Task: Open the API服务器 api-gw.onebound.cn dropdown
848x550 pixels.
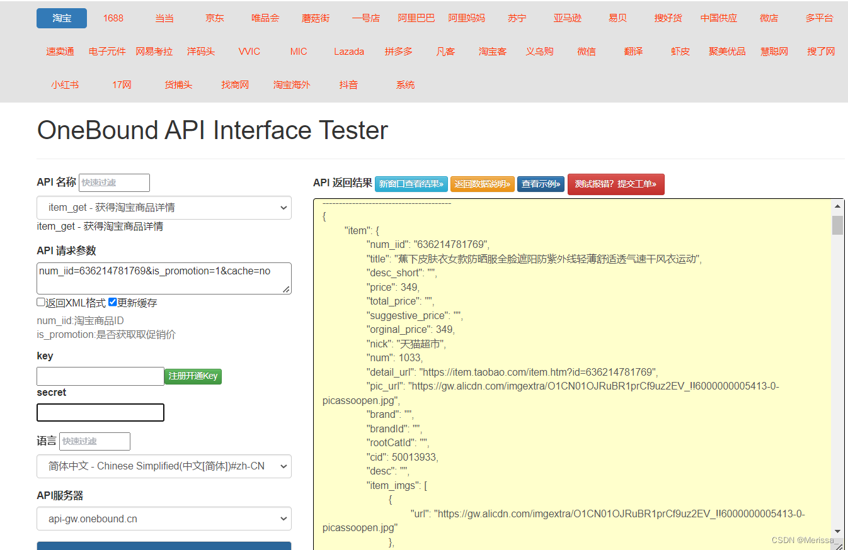Action: (164, 519)
